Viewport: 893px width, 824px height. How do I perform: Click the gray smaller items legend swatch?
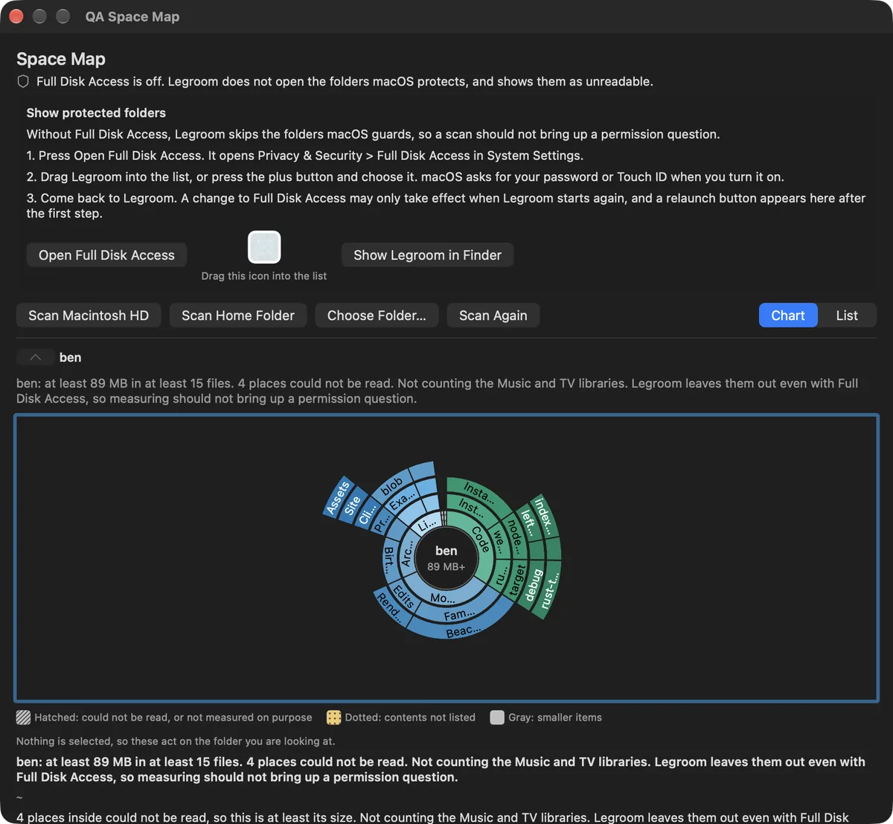pyautogui.click(x=497, y=718)
